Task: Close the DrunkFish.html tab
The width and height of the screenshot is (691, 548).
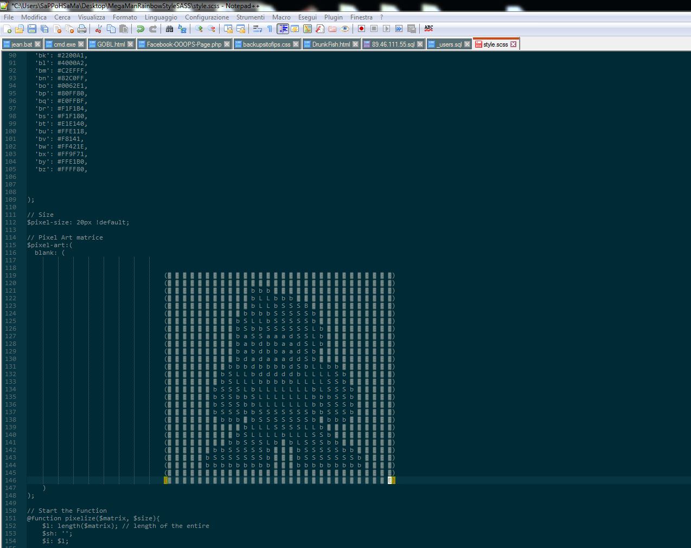Action: 356,44
